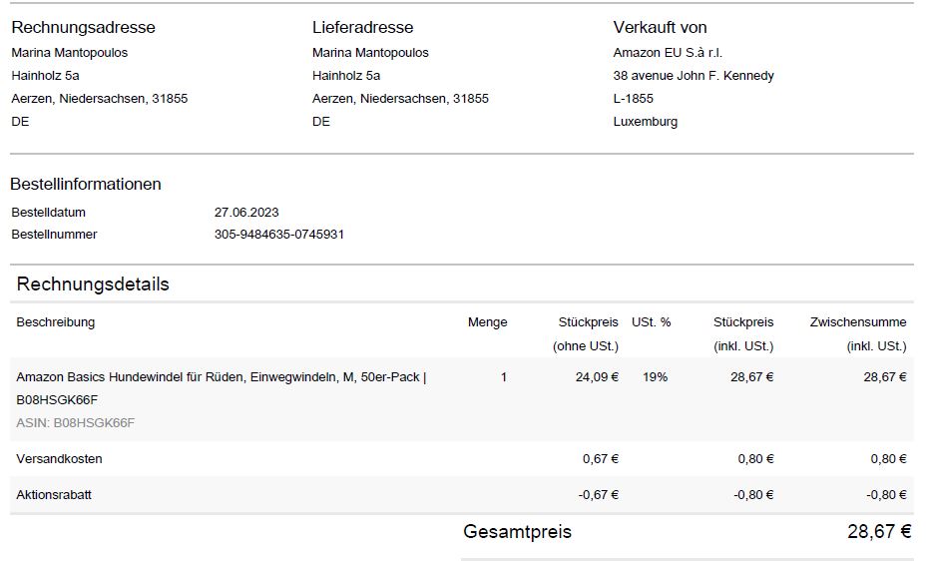
Task: Select the Bestellinformationen section heading
Action: click(x=86, y=185)
